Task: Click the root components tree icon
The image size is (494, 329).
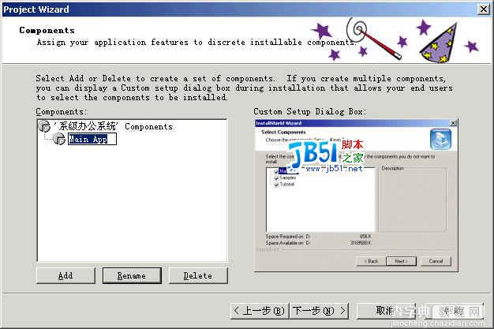Action: [x=44, y=126]
